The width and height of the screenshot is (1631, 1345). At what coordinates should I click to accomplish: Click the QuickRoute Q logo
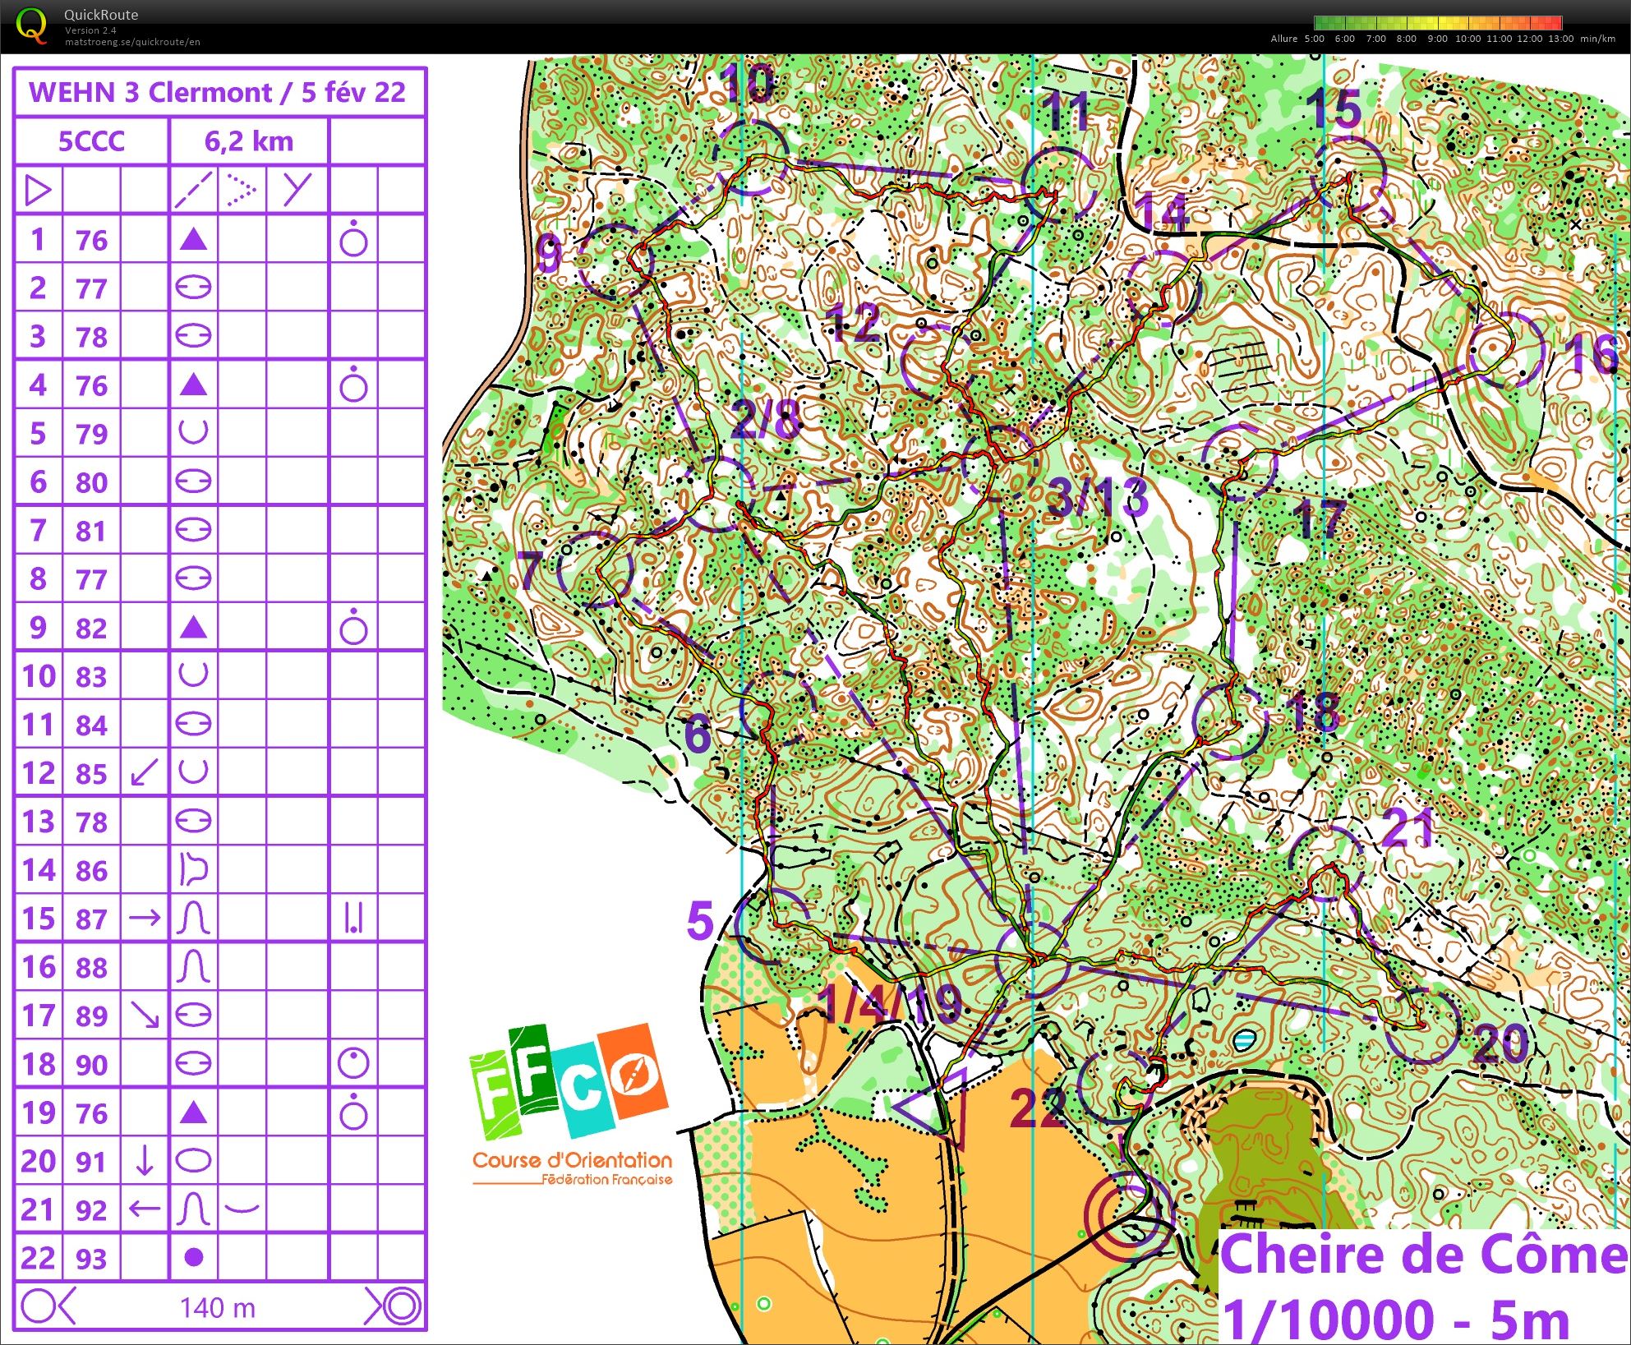31,25
